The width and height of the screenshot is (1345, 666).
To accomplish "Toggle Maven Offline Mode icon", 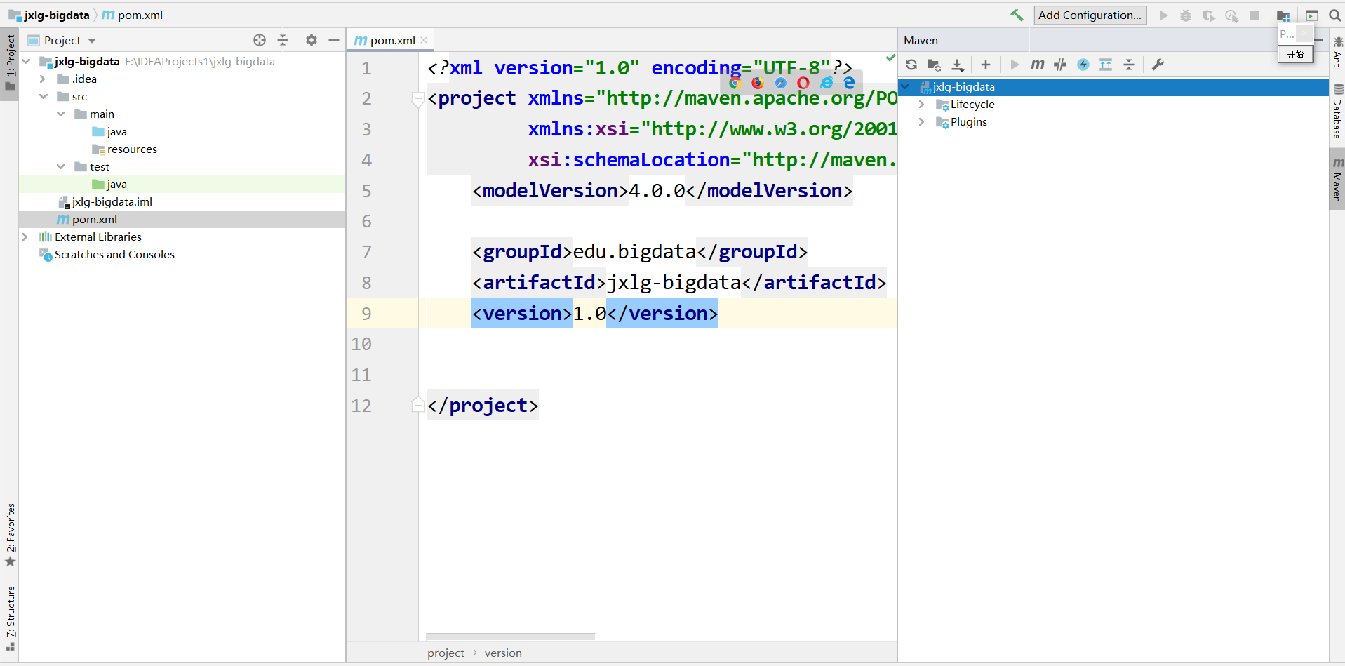I will click(x=1060, y=65).
